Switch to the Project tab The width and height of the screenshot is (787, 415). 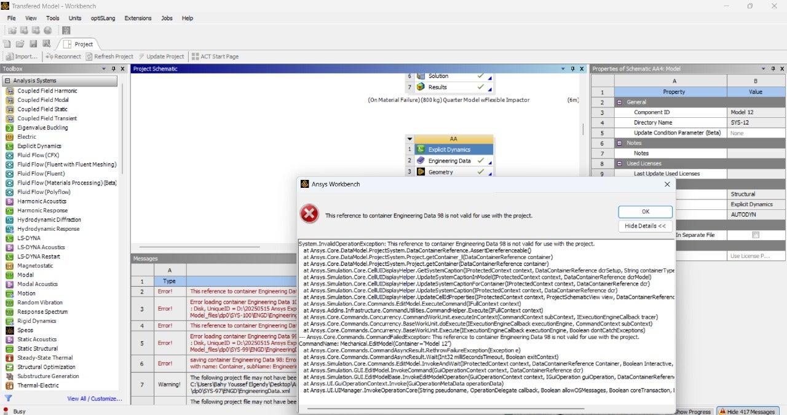coord(79,44)
